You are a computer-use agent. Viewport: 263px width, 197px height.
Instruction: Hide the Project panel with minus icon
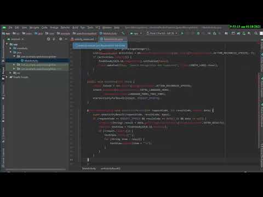(66, 39)
